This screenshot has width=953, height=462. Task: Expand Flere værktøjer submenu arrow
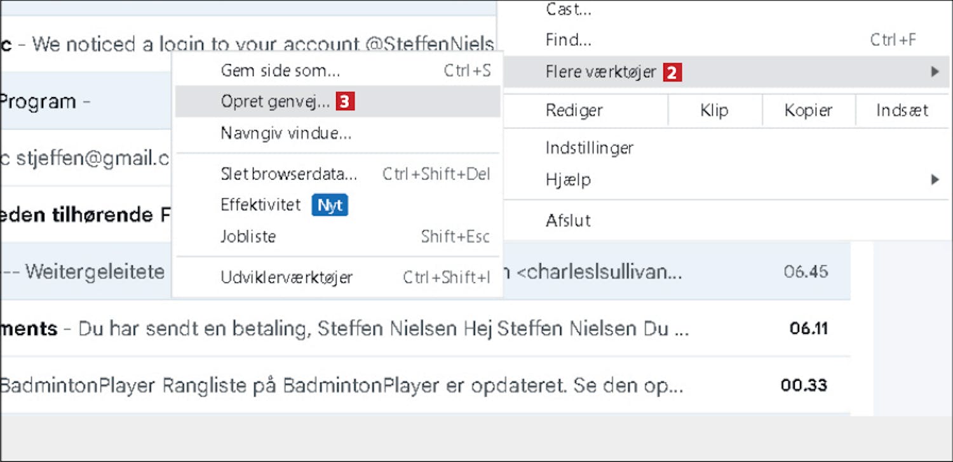[935, 72]
